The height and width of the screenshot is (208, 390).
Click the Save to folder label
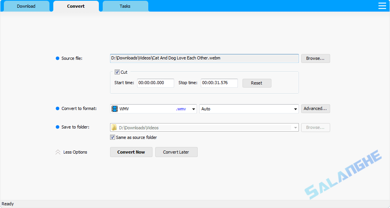[75, 127]
